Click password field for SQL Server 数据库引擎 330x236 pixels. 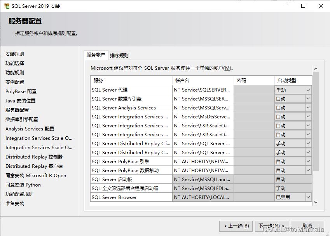tap(254, 99)
